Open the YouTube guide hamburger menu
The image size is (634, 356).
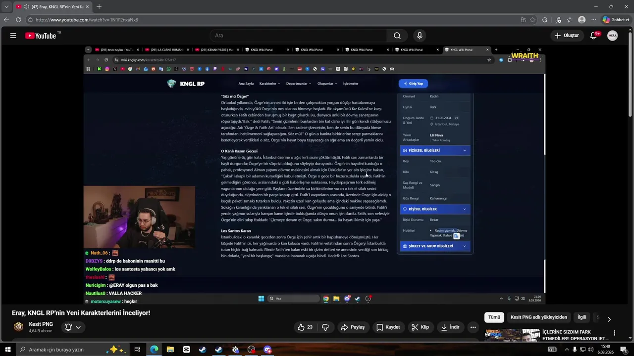pyautogui.click(x=13, y=36)
